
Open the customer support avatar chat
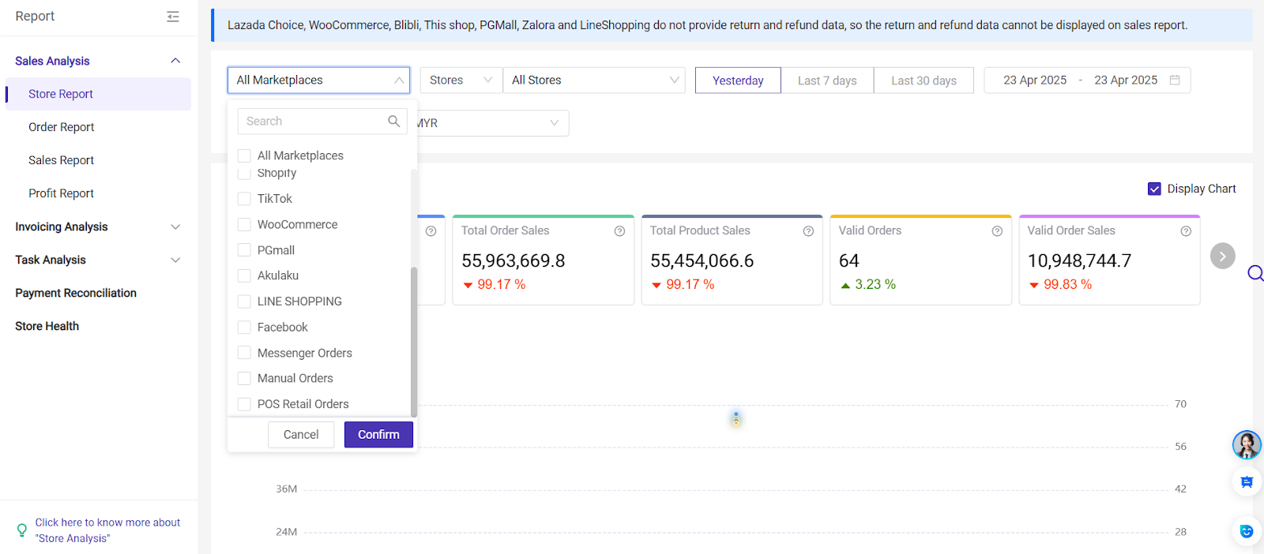point(1247,445)
